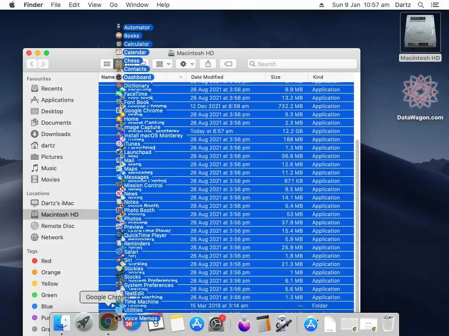Click the purple macOS Monterey installer Dock icon
The image size is (449, 336).
pos(244,324)
